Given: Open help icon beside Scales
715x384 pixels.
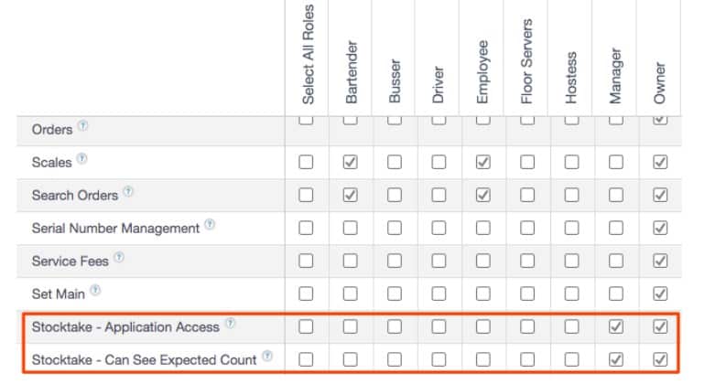Looking at the screenshot, I should click(x=81, y=158).
